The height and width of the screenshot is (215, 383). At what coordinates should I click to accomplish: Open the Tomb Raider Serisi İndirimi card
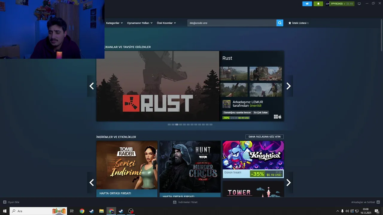coord(127,169)
